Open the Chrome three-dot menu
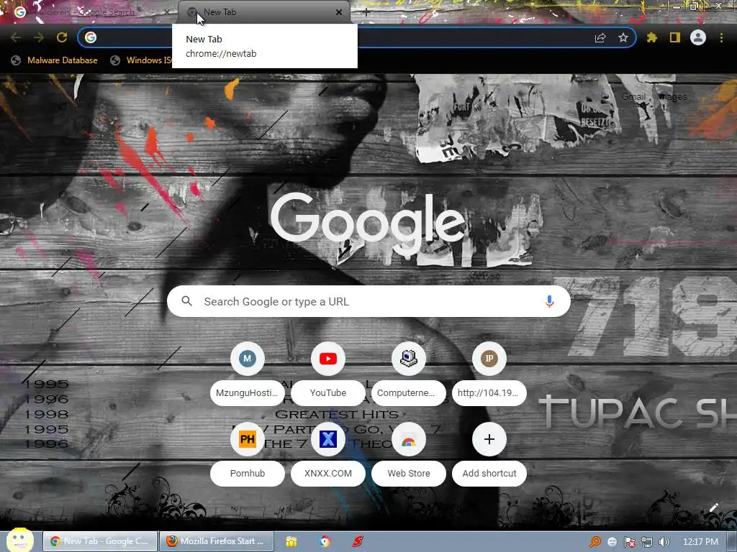Image resolution: width=737 pixels, height=552 pixels. 721,37
